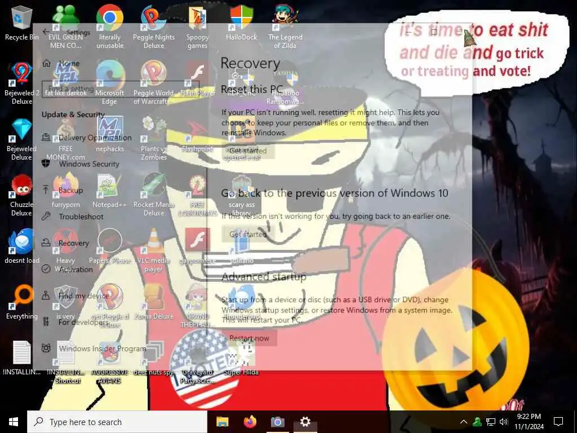Open the Recycle Bin desktop icon
The width and height of the screenshot is (577, 433).
tap(21, 23)
